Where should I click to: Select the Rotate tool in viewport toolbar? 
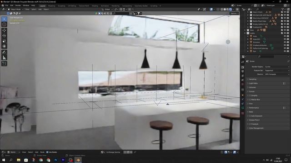coord(4,35)
